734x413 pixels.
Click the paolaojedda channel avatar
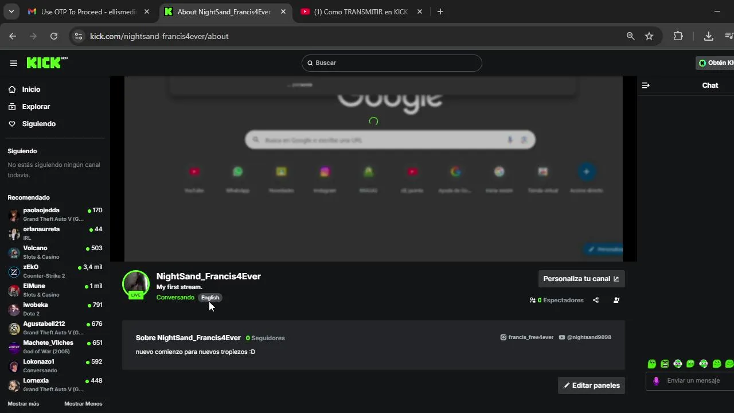14,215
